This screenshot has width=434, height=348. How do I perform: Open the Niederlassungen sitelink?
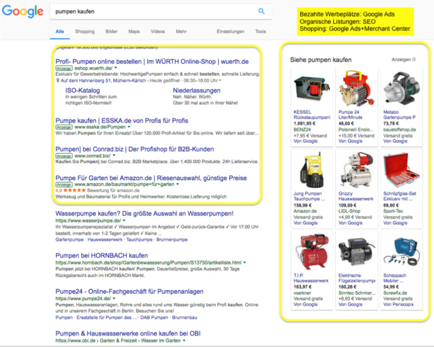(196, 90)
